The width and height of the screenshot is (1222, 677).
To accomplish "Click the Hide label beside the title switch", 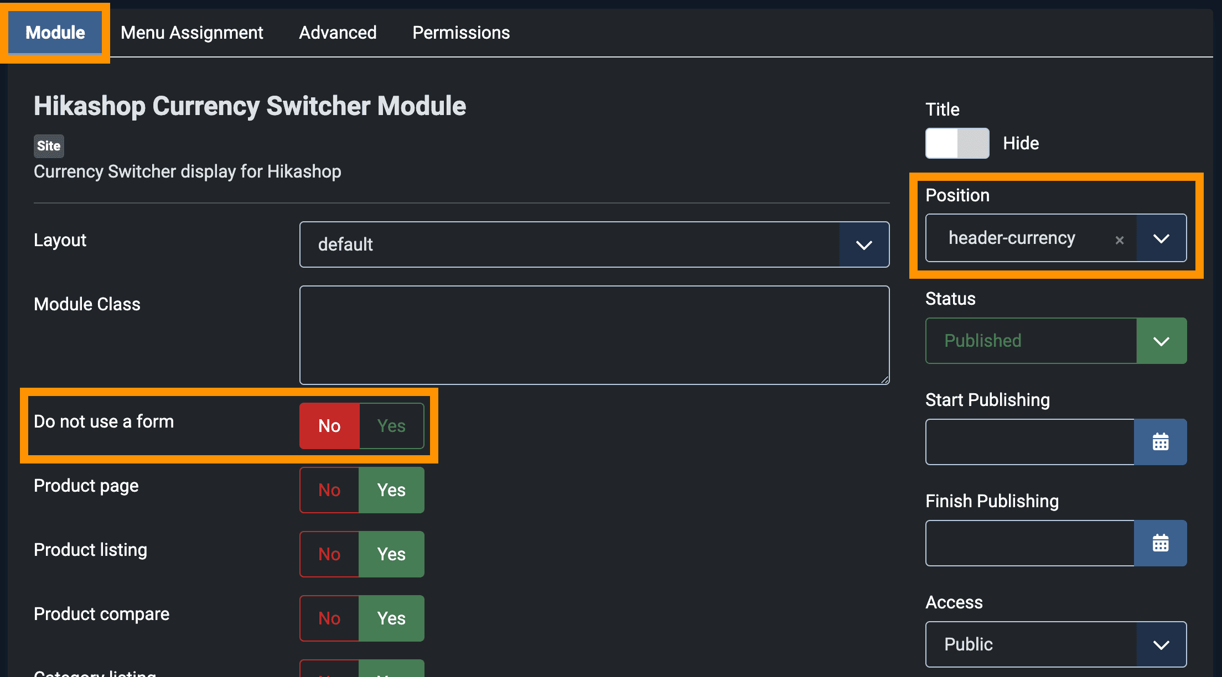I will [1021, 143].
